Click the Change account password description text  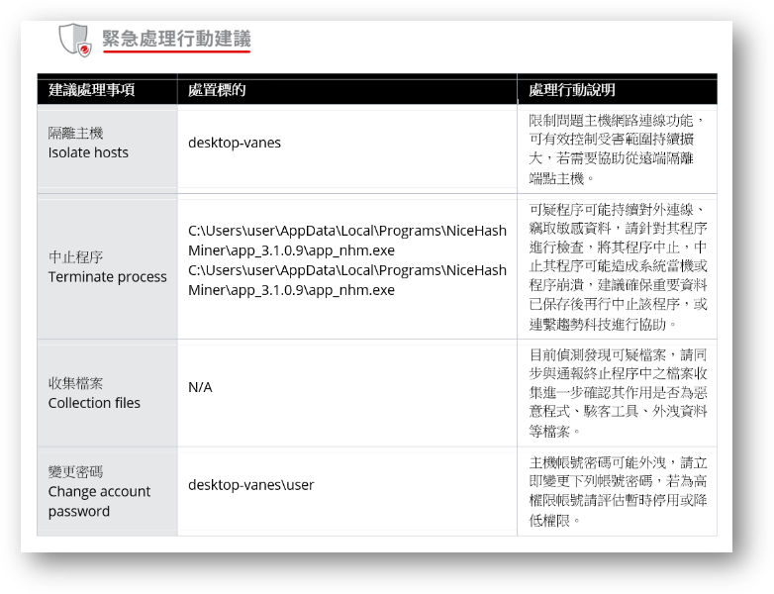tap(618, 491)
